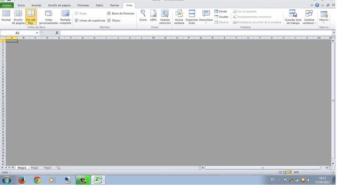This screenshot has width=337, height=189.
Task: Click the 60% zoom level
Action: (296, 172)
